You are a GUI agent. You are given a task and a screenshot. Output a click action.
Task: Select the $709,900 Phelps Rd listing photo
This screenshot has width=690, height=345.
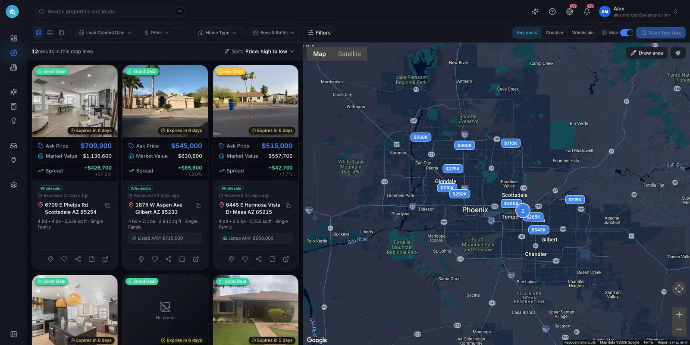(x=75, y=101)
